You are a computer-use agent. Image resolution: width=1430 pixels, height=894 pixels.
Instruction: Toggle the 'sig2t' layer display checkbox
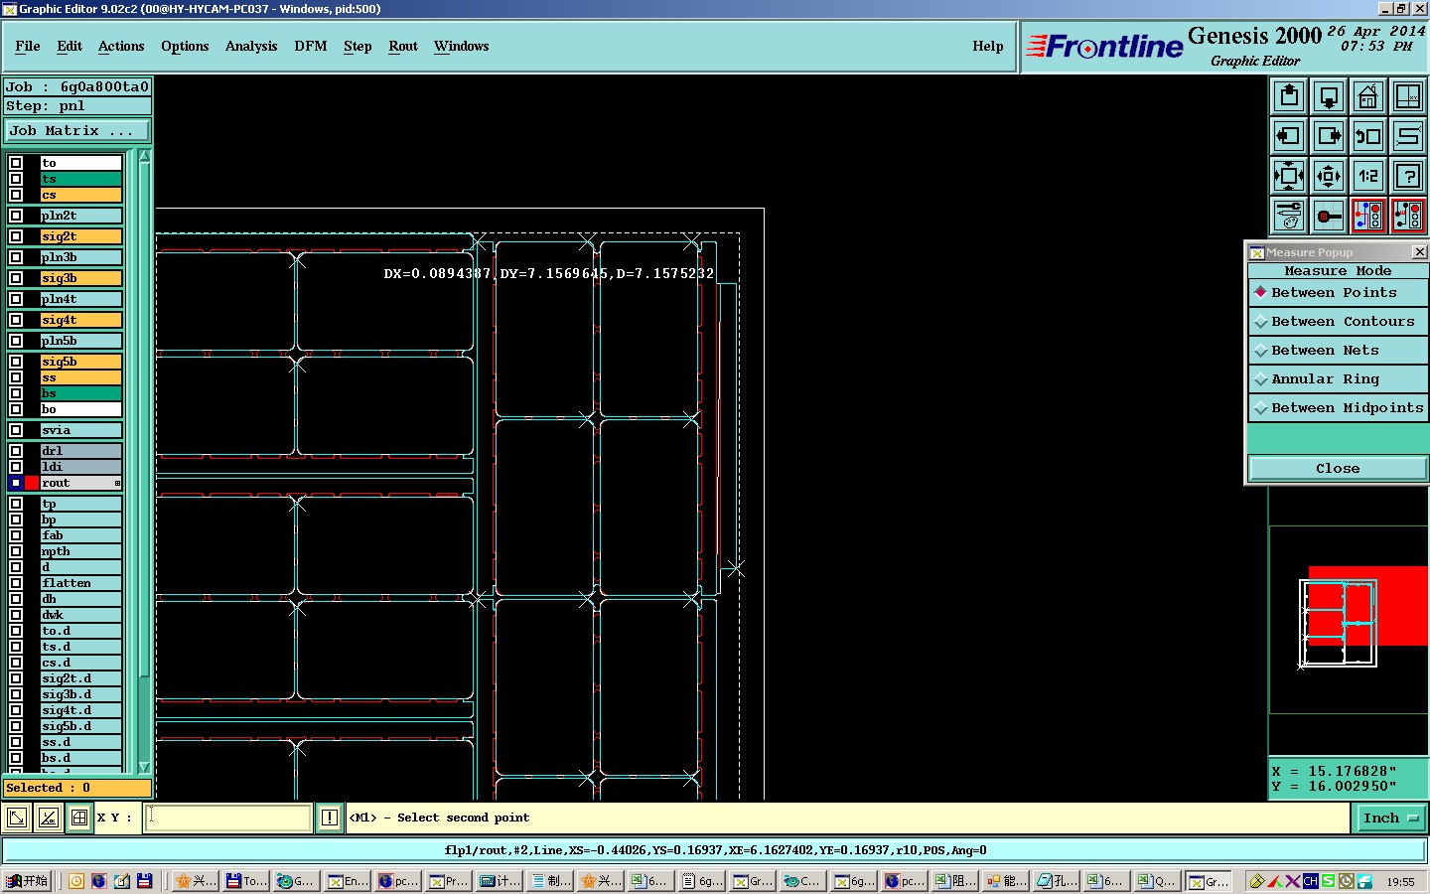(16, 236)
